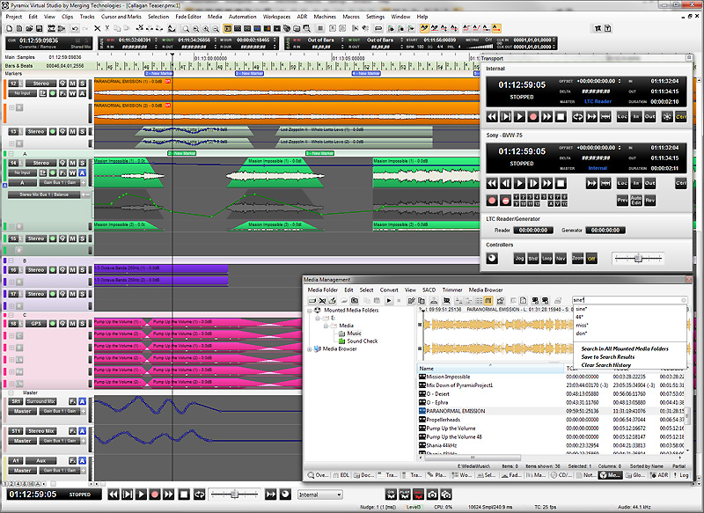Image resolution: width=704 pixels, height=513 pixels.
Task: Adjust the Controllers jog slider
Action: pos(637,259)
